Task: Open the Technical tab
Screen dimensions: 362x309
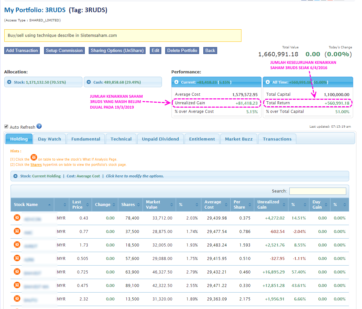Action: tap(121, 139)
